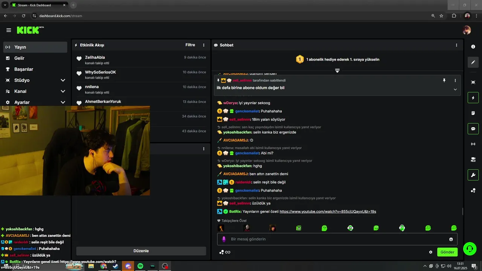Open the Filtre option in activity feed

pos(190,45)
